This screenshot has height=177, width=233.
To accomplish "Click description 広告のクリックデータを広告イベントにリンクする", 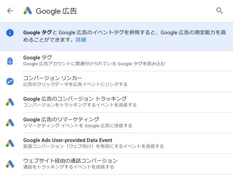I will (x=75, y=84).
